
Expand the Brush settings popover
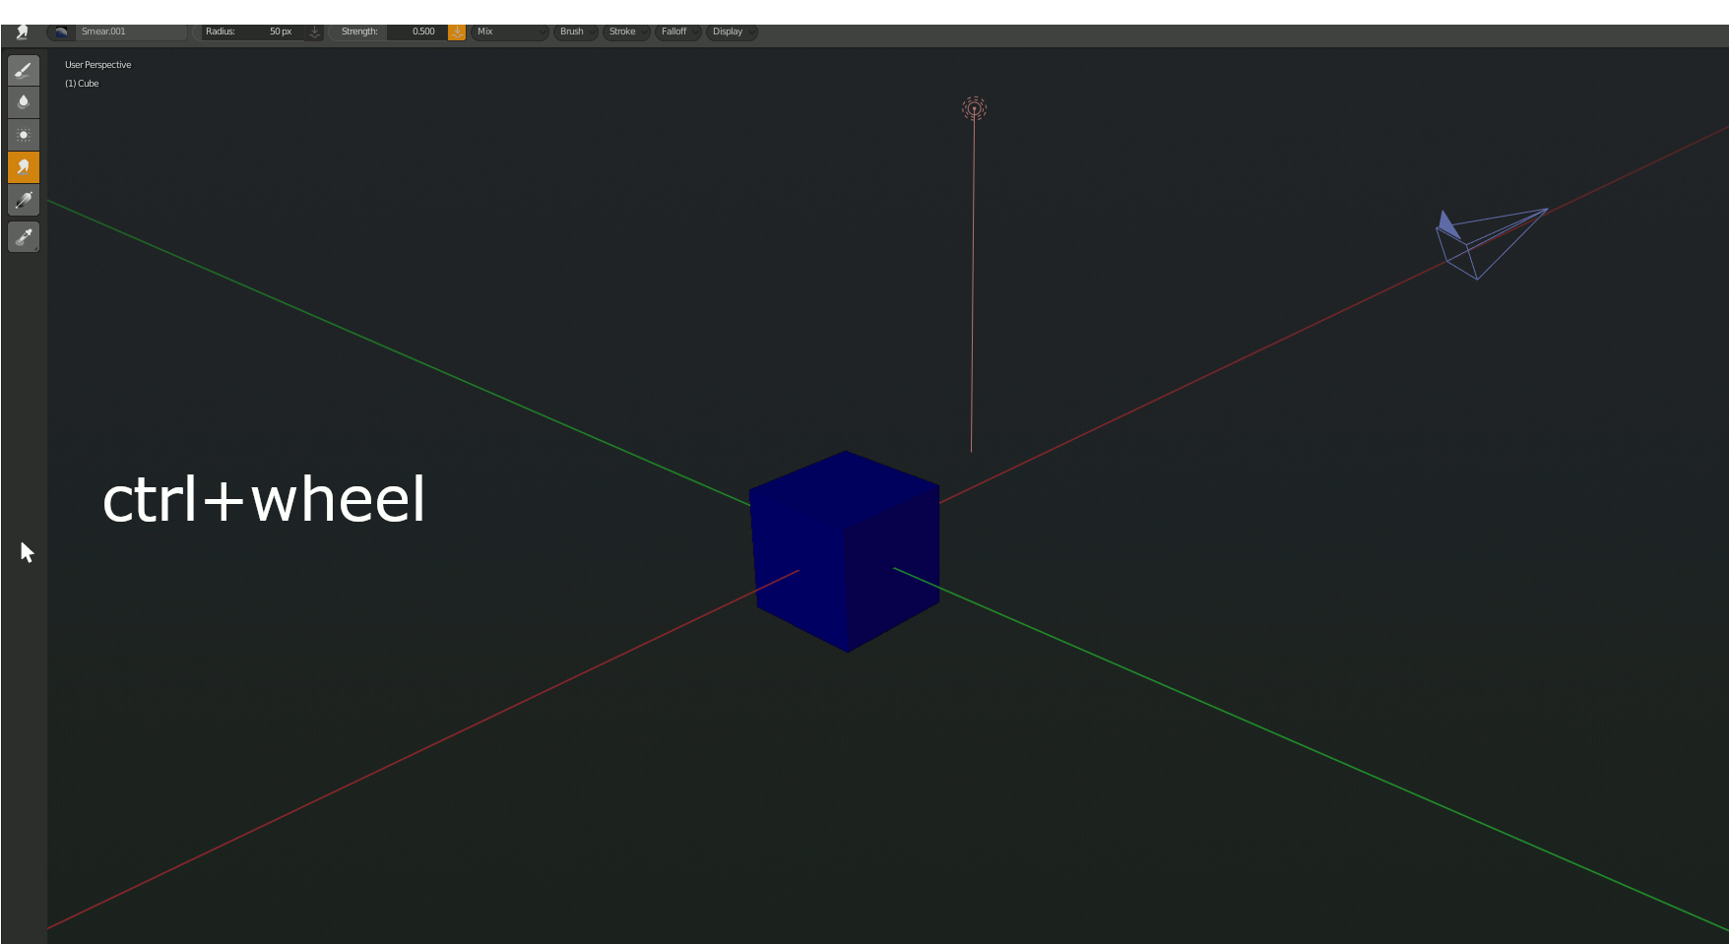(x=576, y=31)
